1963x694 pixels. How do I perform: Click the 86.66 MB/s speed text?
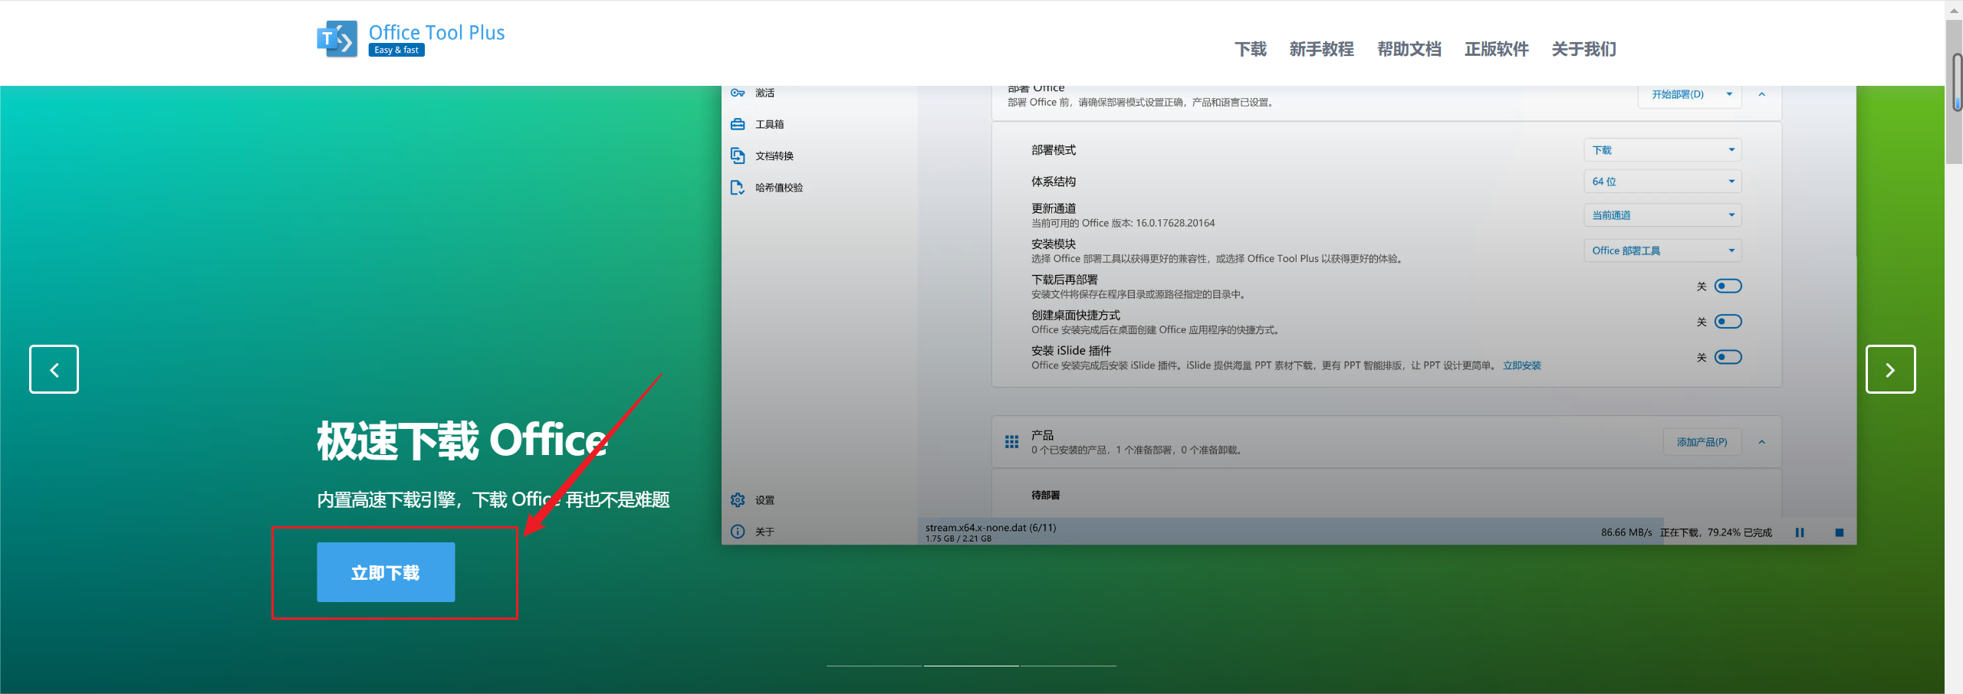click(x=1626, y=532)
